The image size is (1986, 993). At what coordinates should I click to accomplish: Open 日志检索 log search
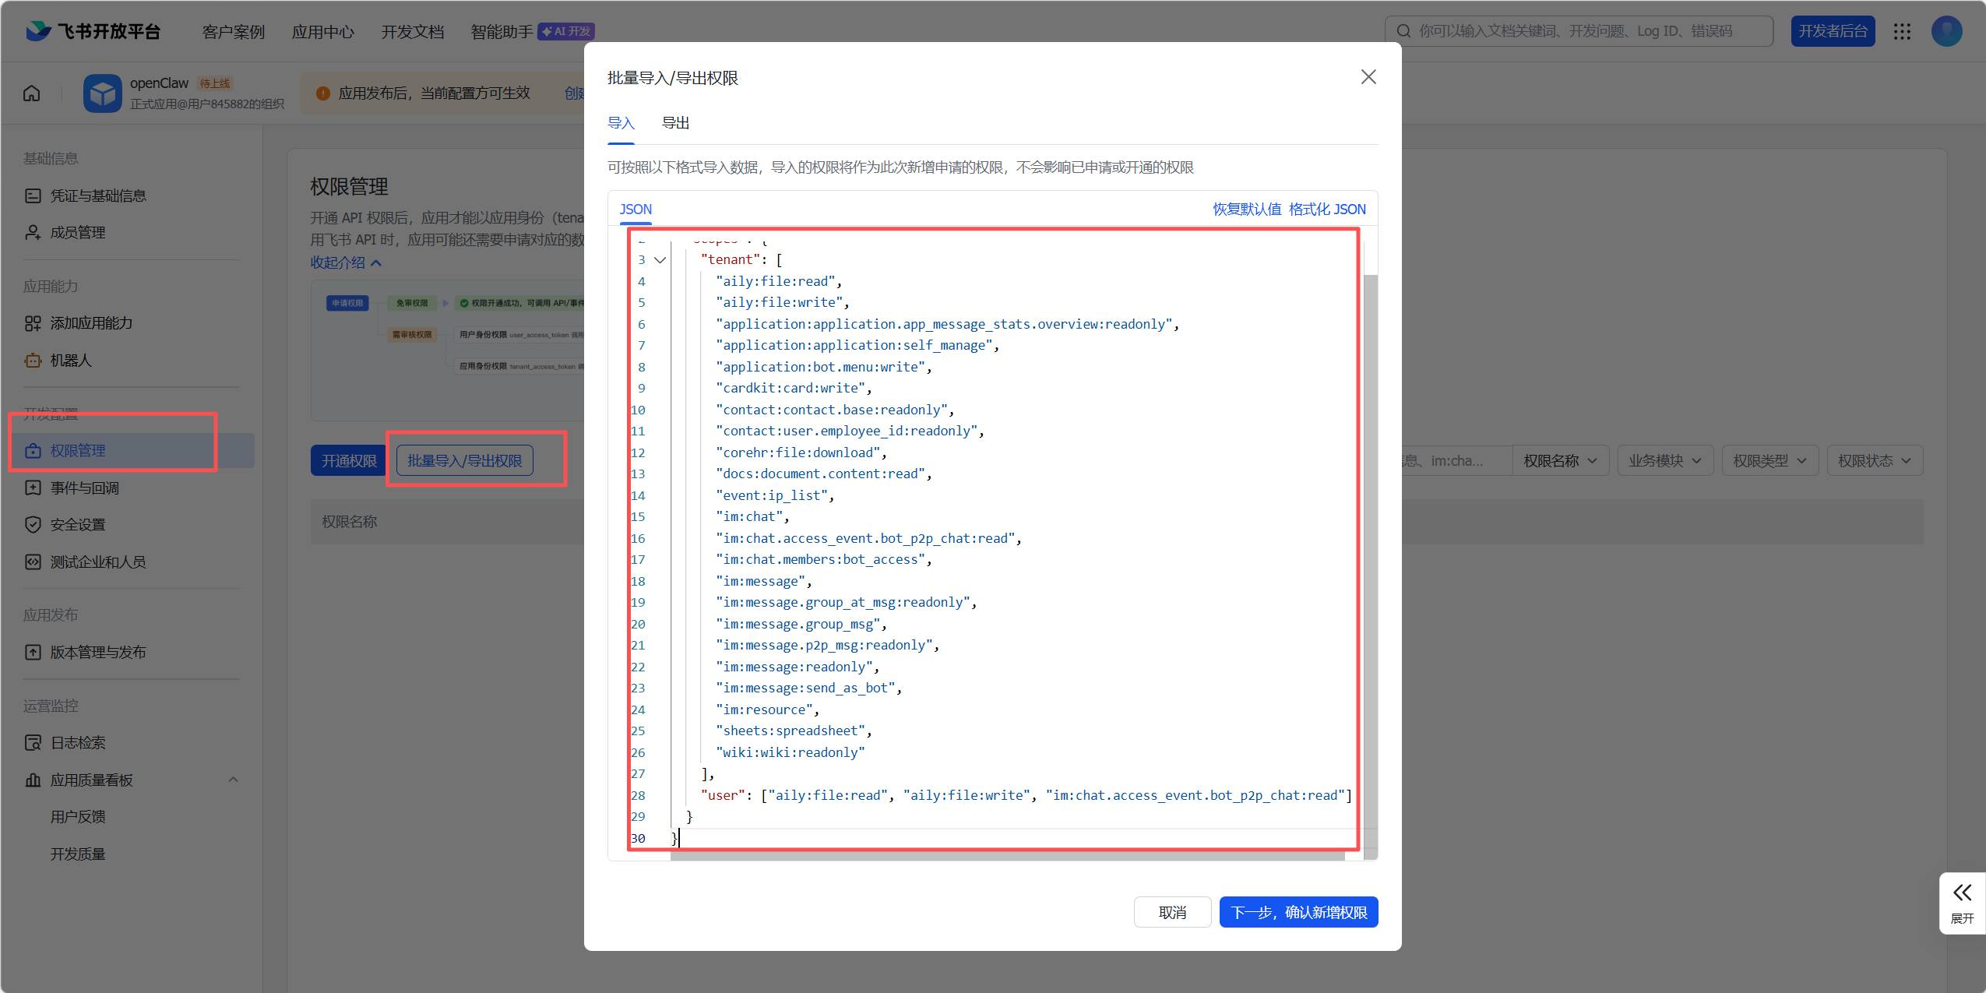tap(77, 743)
